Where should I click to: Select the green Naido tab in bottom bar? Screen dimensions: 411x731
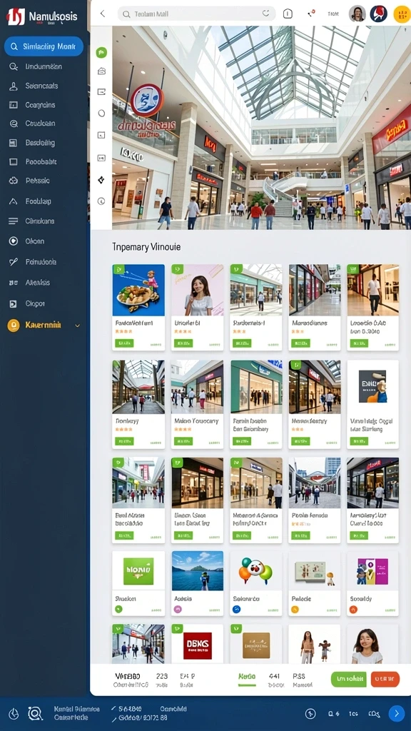246,680
